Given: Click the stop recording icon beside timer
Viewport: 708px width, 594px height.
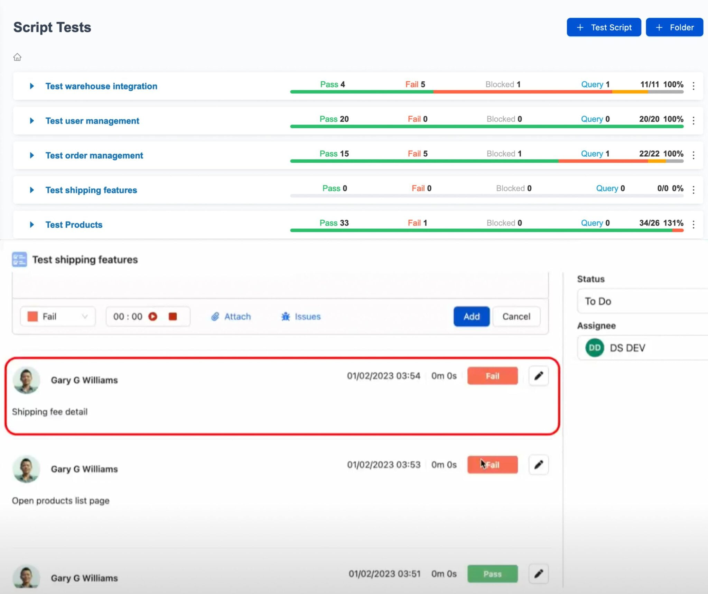Looking at the screenshot, I should [x=173, y=316].
